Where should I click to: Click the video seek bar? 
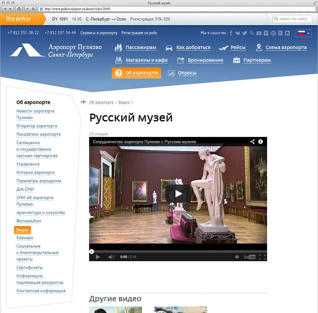point(178,252)
